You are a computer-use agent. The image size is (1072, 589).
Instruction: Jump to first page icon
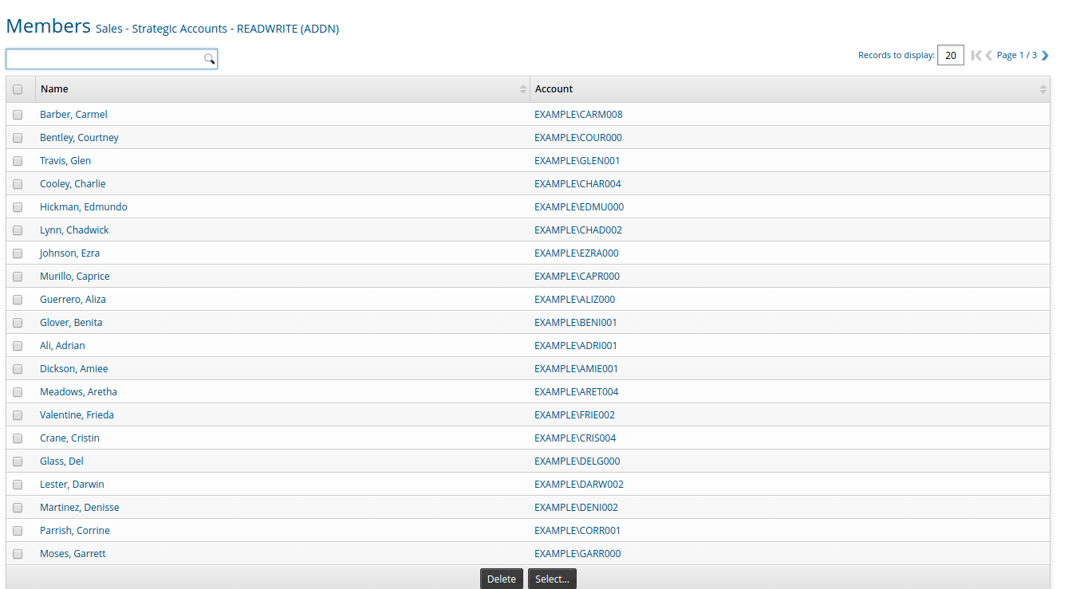pyautogui.click(x=976, y=55)
